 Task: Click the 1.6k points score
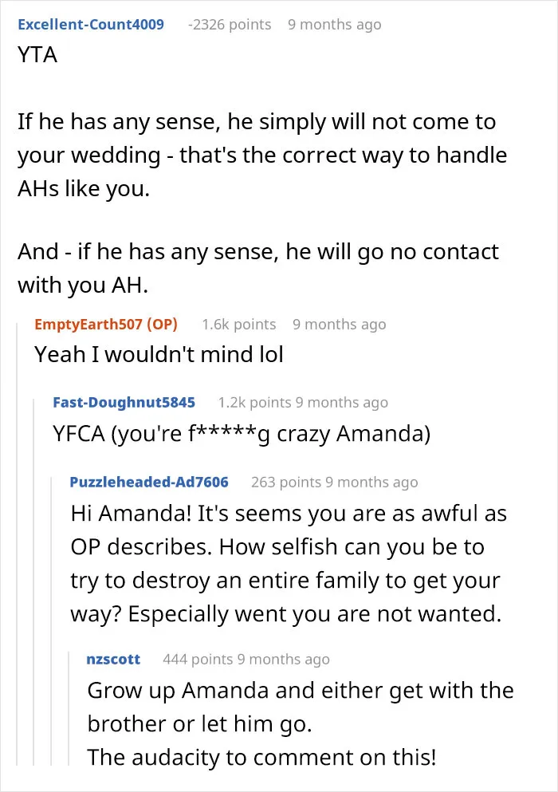coord(239,324)
